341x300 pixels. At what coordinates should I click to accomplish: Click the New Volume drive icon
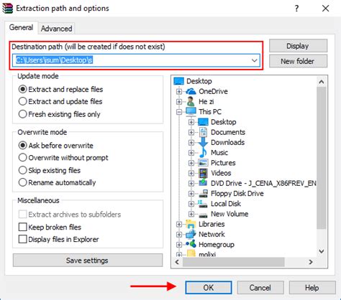click(x=203, y=215)
